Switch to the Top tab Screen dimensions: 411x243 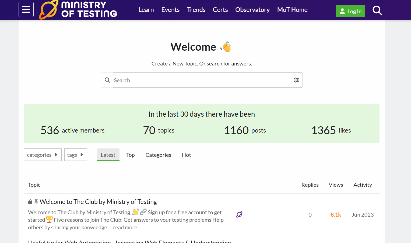pos(130,155)
